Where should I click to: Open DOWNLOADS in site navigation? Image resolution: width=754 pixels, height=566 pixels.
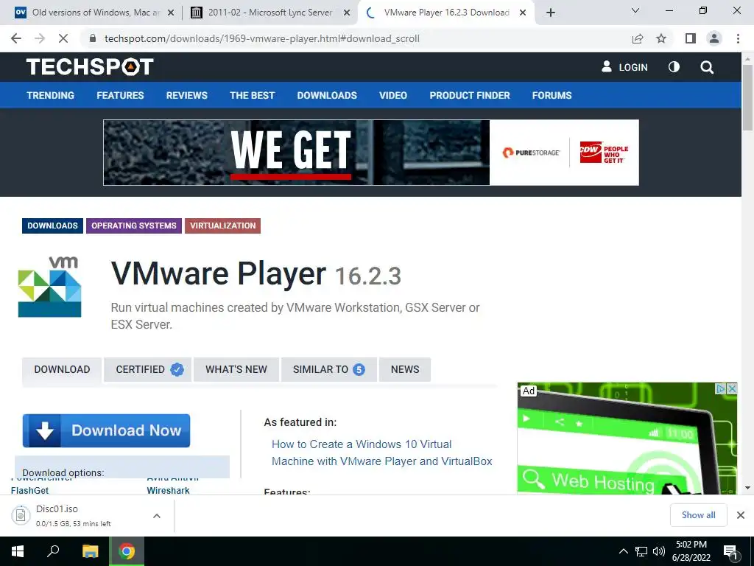pyautogui.click(x=327, y=95)
